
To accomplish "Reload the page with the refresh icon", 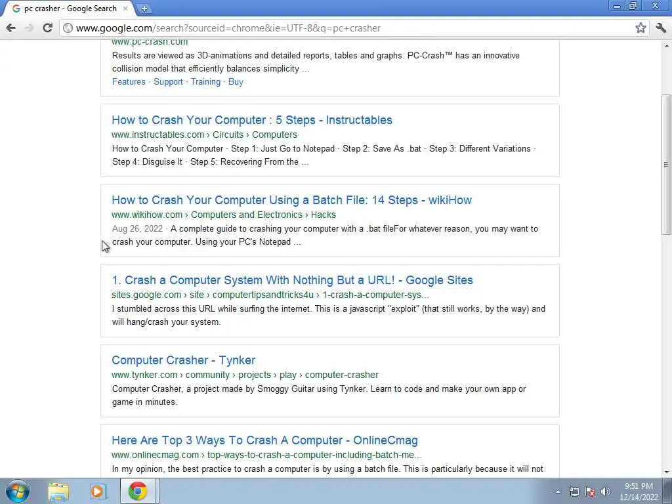I will coord(47,28).
